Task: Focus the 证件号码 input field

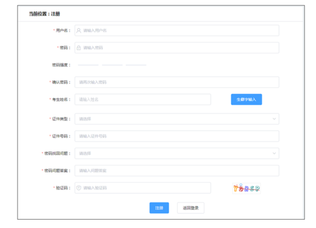Action: coord(176,136)
